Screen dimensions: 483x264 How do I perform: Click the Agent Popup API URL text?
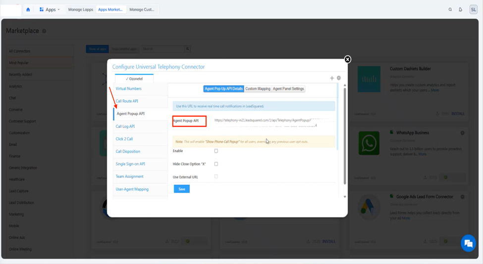(266, 123)
